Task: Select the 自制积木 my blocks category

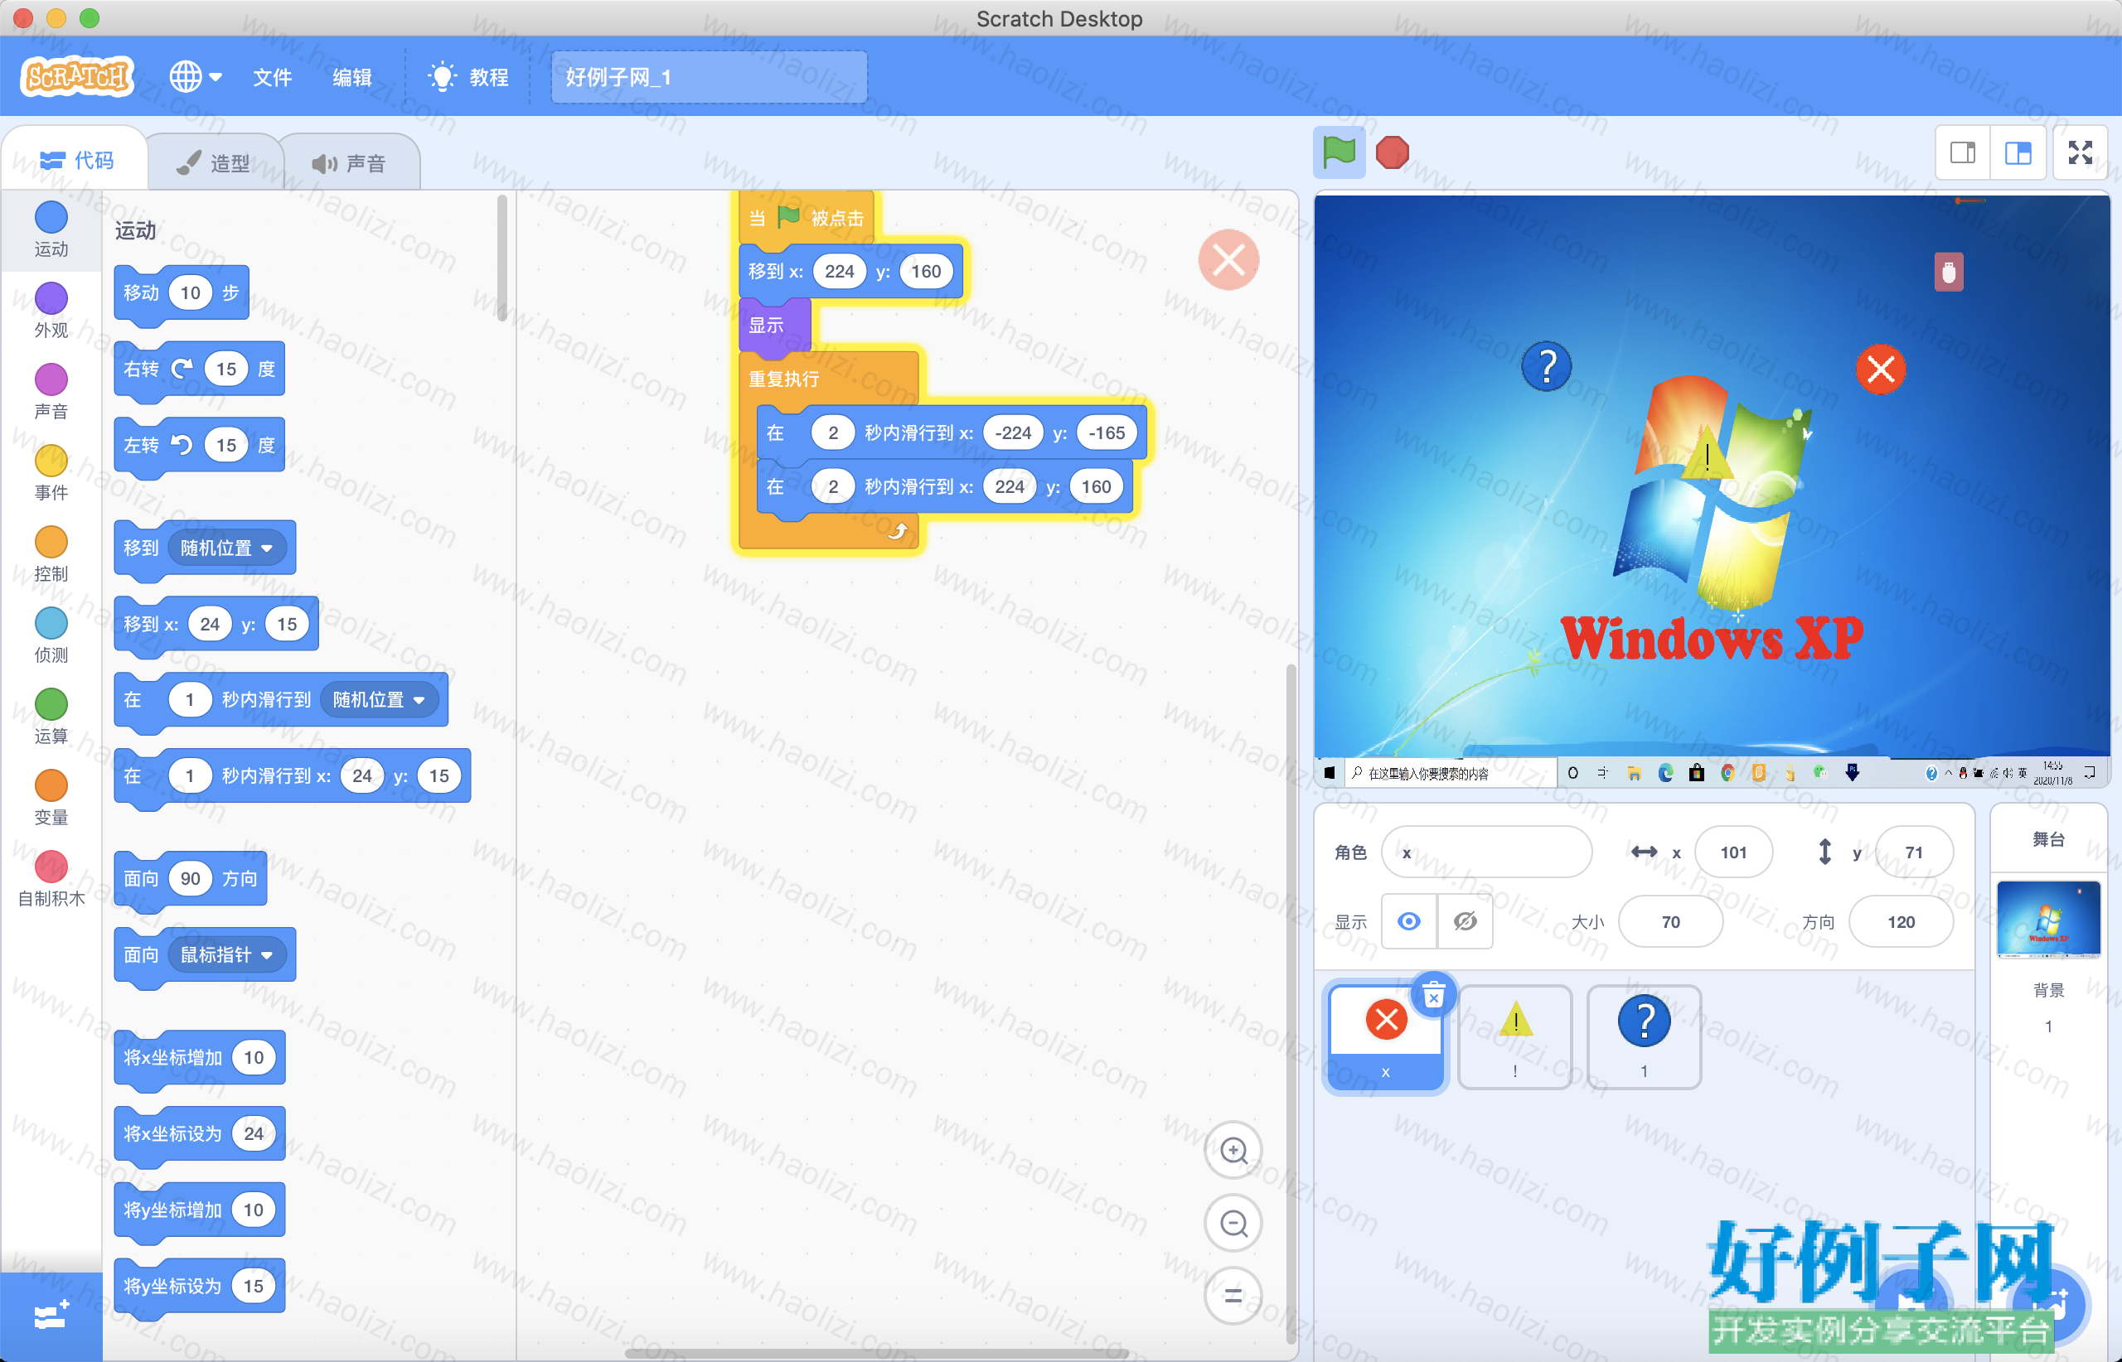Action: 51,880
